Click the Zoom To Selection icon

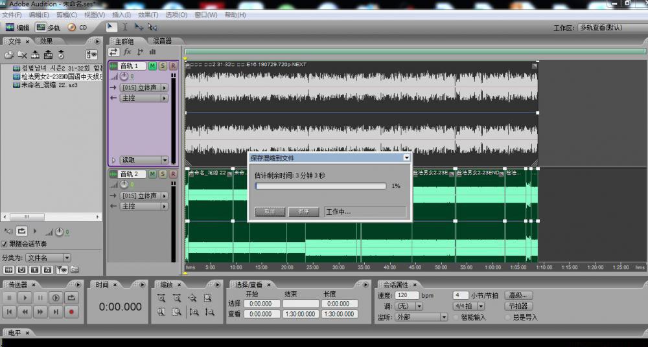pyautogui.click(x=208, y=298)
